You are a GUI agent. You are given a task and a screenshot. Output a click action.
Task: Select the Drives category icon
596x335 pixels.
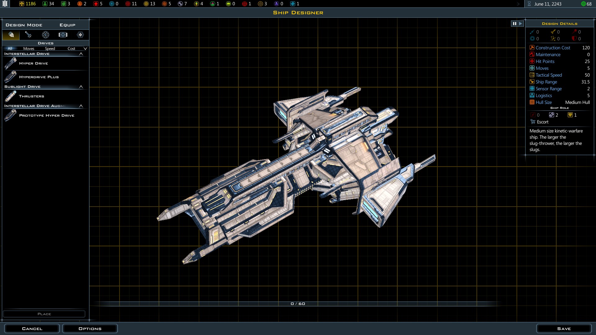pyautogui.click(x=11, y=35)
